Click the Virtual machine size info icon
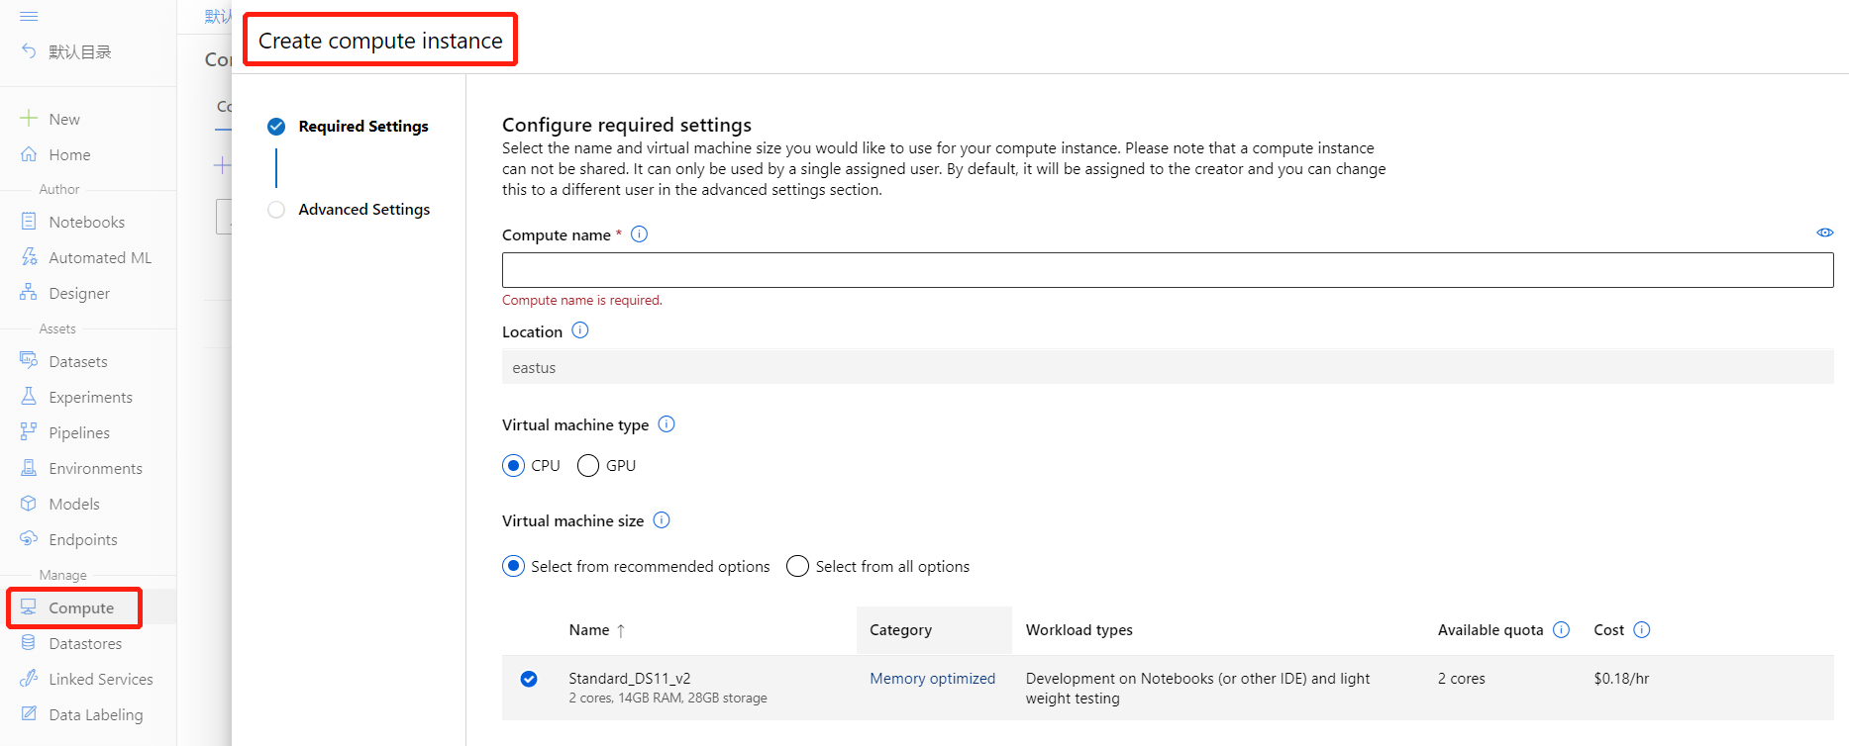This screenshot has width=1849, height=746. [662, 520]
